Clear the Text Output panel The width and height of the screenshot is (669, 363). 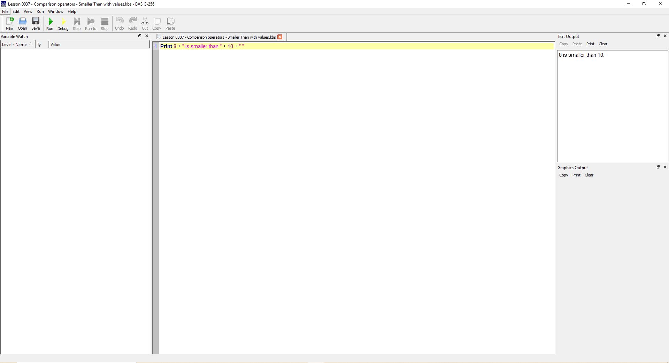603,44
